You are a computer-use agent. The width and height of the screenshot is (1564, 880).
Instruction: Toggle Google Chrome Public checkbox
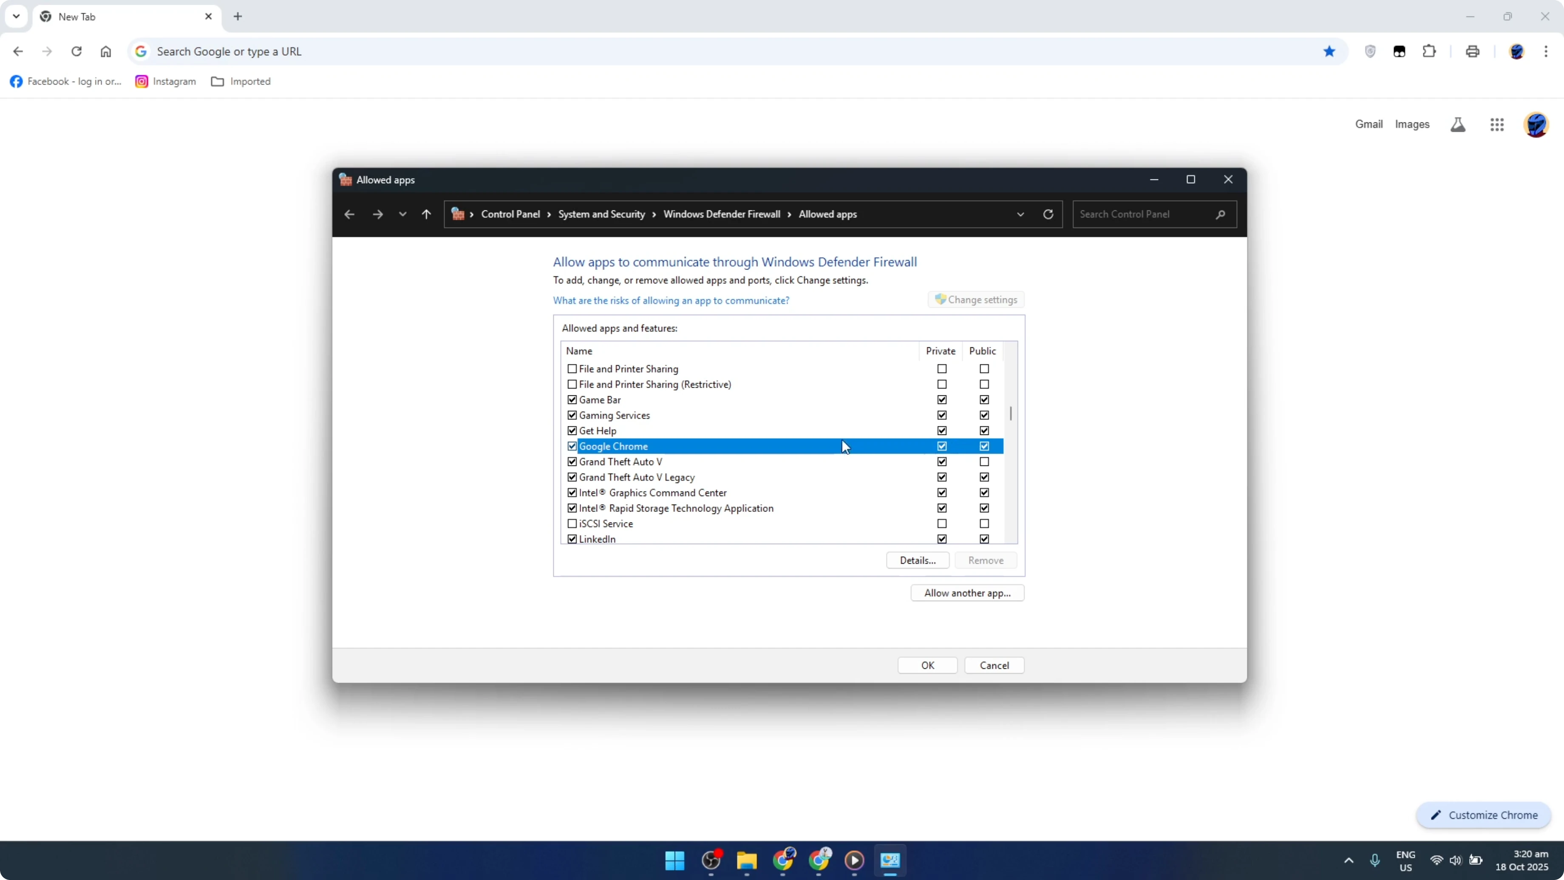coord(984,446)
